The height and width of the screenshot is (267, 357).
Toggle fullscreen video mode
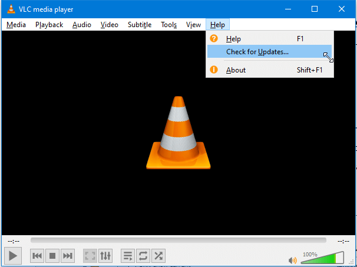coord(90,256)
